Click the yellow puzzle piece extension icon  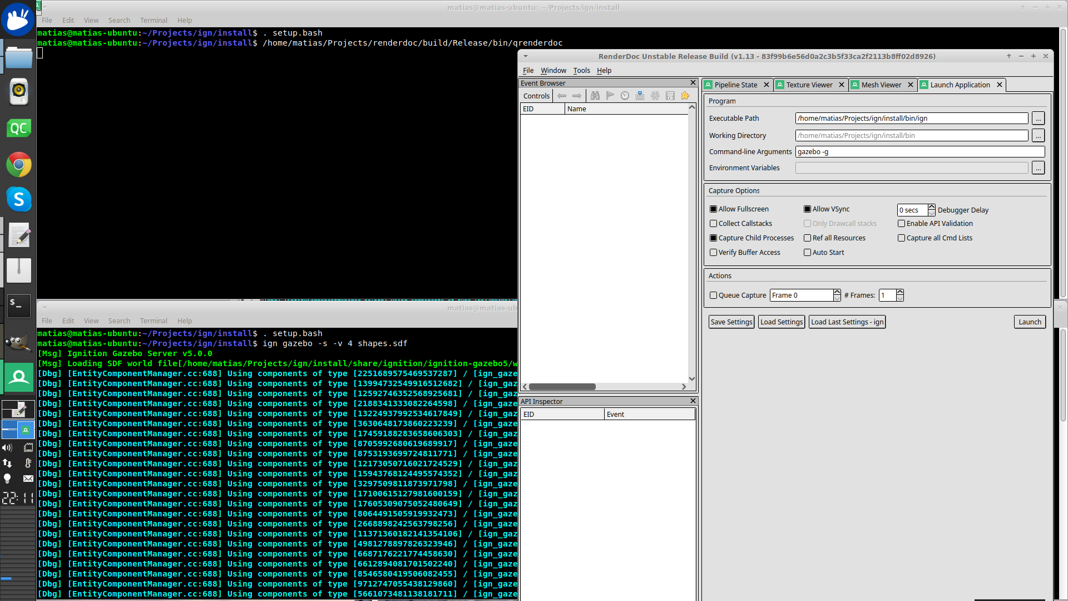coord(685,96)
